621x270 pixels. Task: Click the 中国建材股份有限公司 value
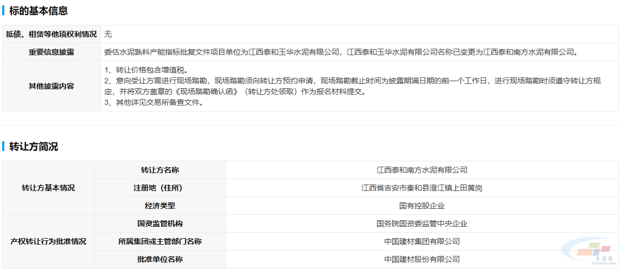pos(422,259)
